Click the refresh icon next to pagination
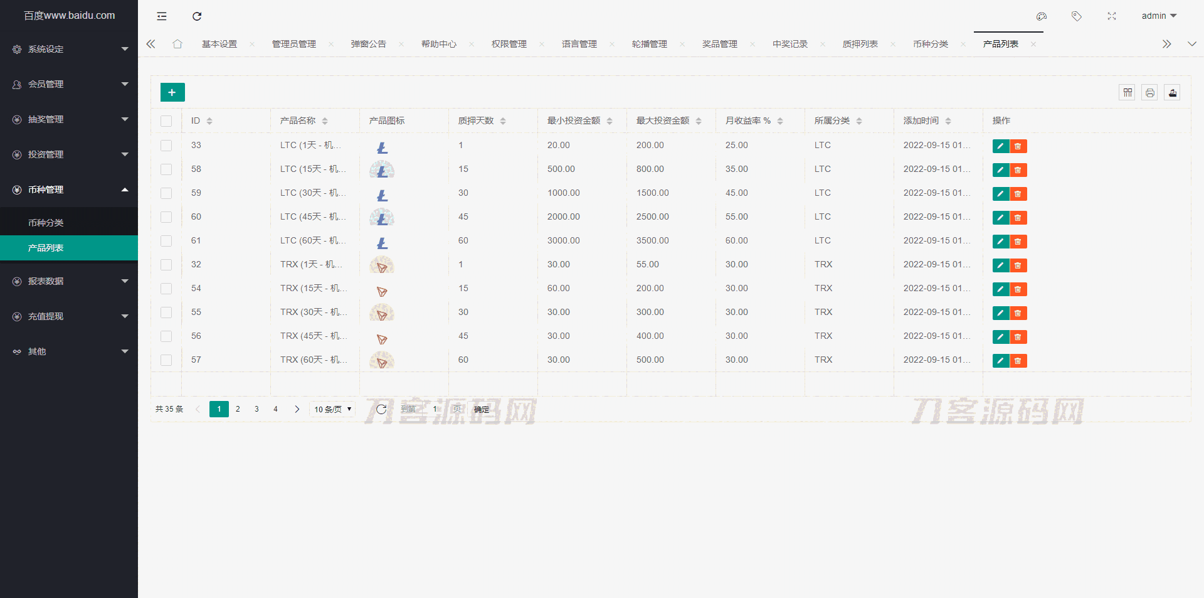1204x598 pixels. point(381,408)
